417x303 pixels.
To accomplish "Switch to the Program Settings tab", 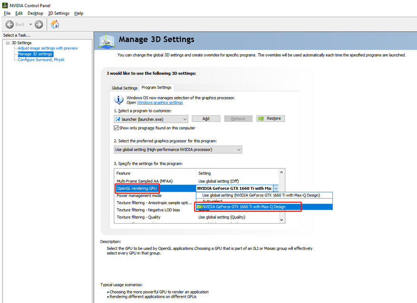I will coord(156,88).
